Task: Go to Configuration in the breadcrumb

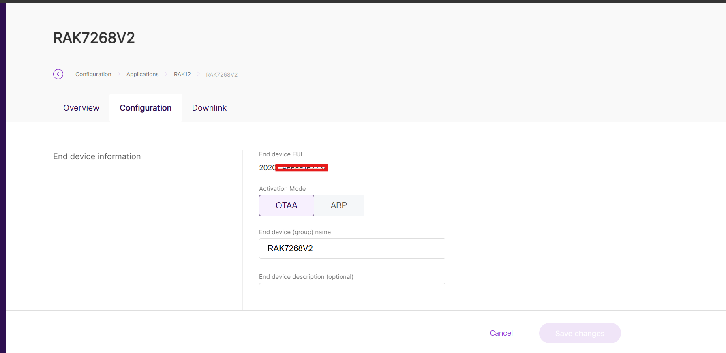Action: click(93, 74)
